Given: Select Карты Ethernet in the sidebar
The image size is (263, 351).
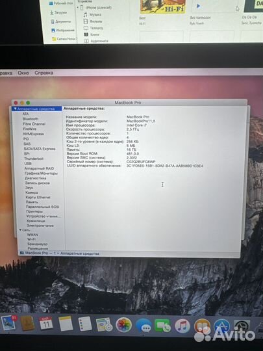Looking at the screenshot, I should click(x=38, y=197).
